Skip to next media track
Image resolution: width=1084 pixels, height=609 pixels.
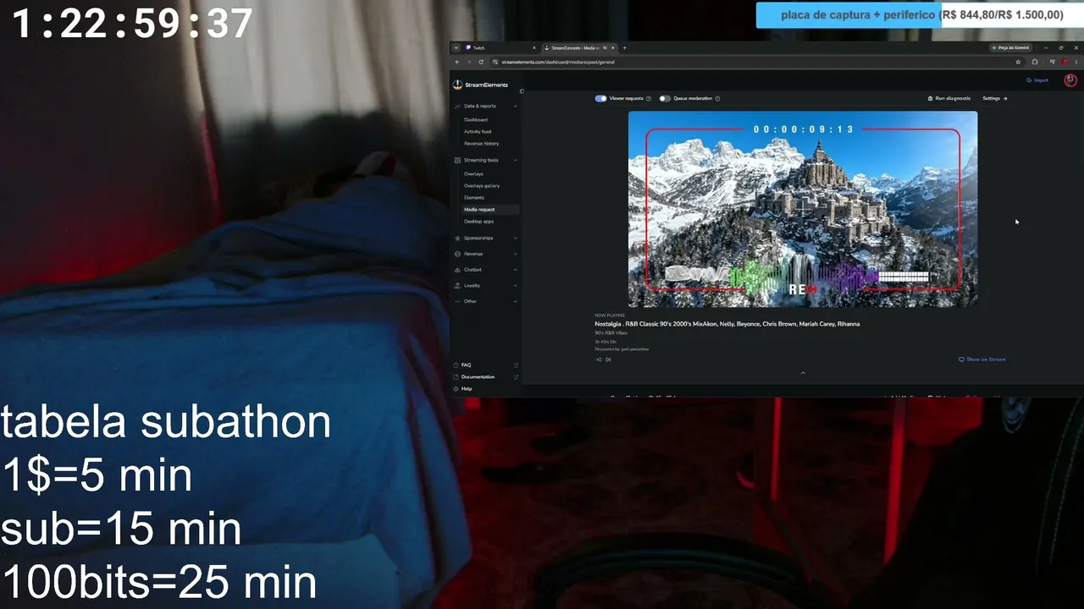pos(608,359)
